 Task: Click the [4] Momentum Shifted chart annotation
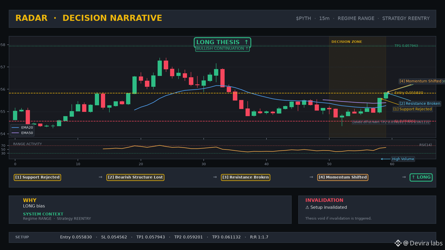(421, 81)
